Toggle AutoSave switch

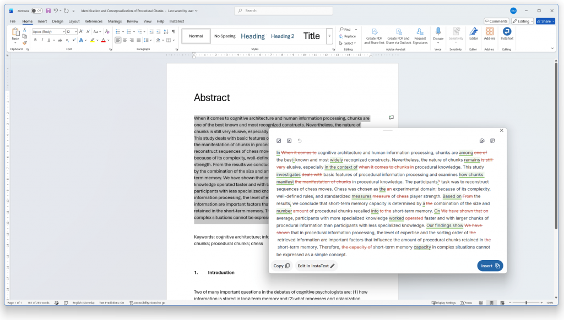(36, 11)
